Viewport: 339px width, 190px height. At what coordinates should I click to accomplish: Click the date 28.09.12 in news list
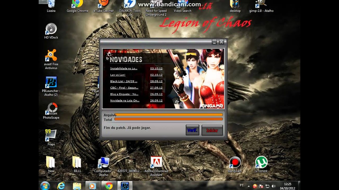pos(156,81)
